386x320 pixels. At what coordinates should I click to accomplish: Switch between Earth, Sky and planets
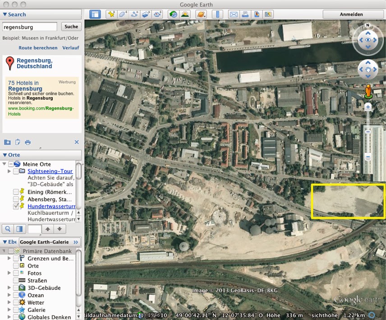[201, 14]
